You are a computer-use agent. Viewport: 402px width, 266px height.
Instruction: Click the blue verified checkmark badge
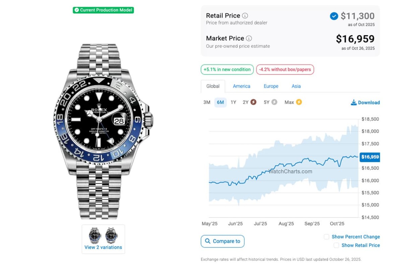point(334,16)
